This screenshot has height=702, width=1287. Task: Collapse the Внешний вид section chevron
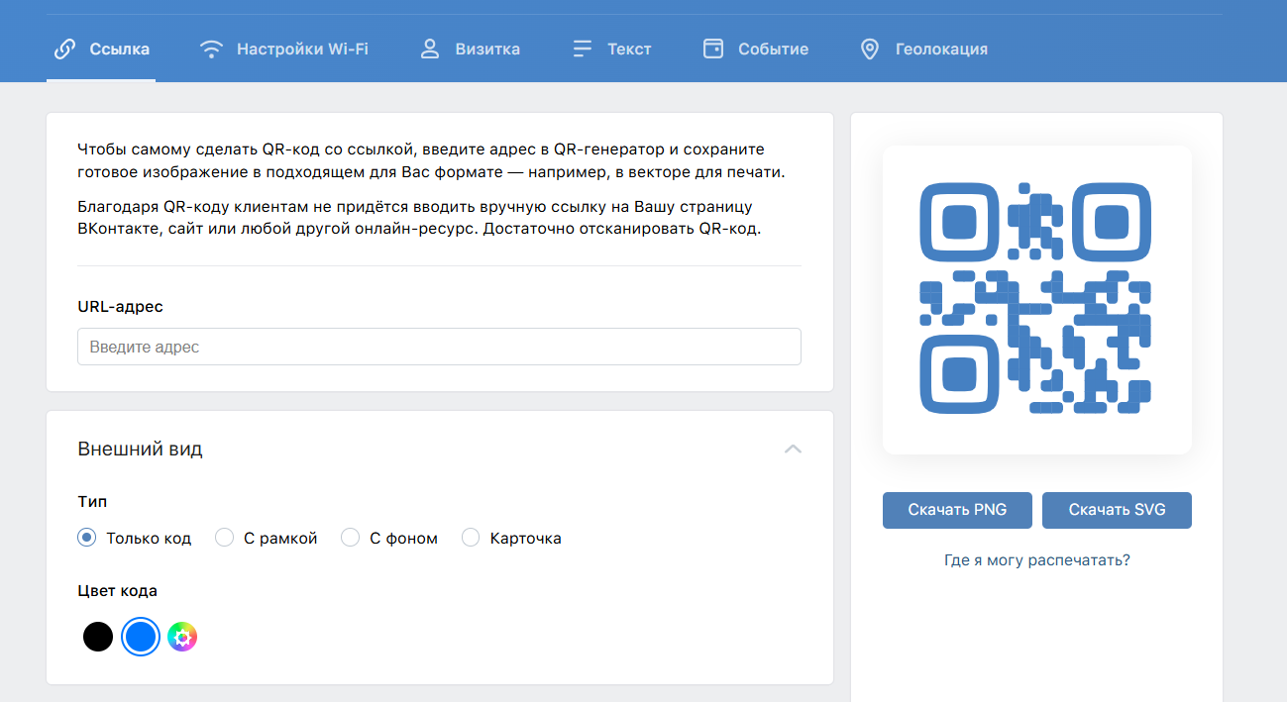pyautogui.click(x=793, y=449)
